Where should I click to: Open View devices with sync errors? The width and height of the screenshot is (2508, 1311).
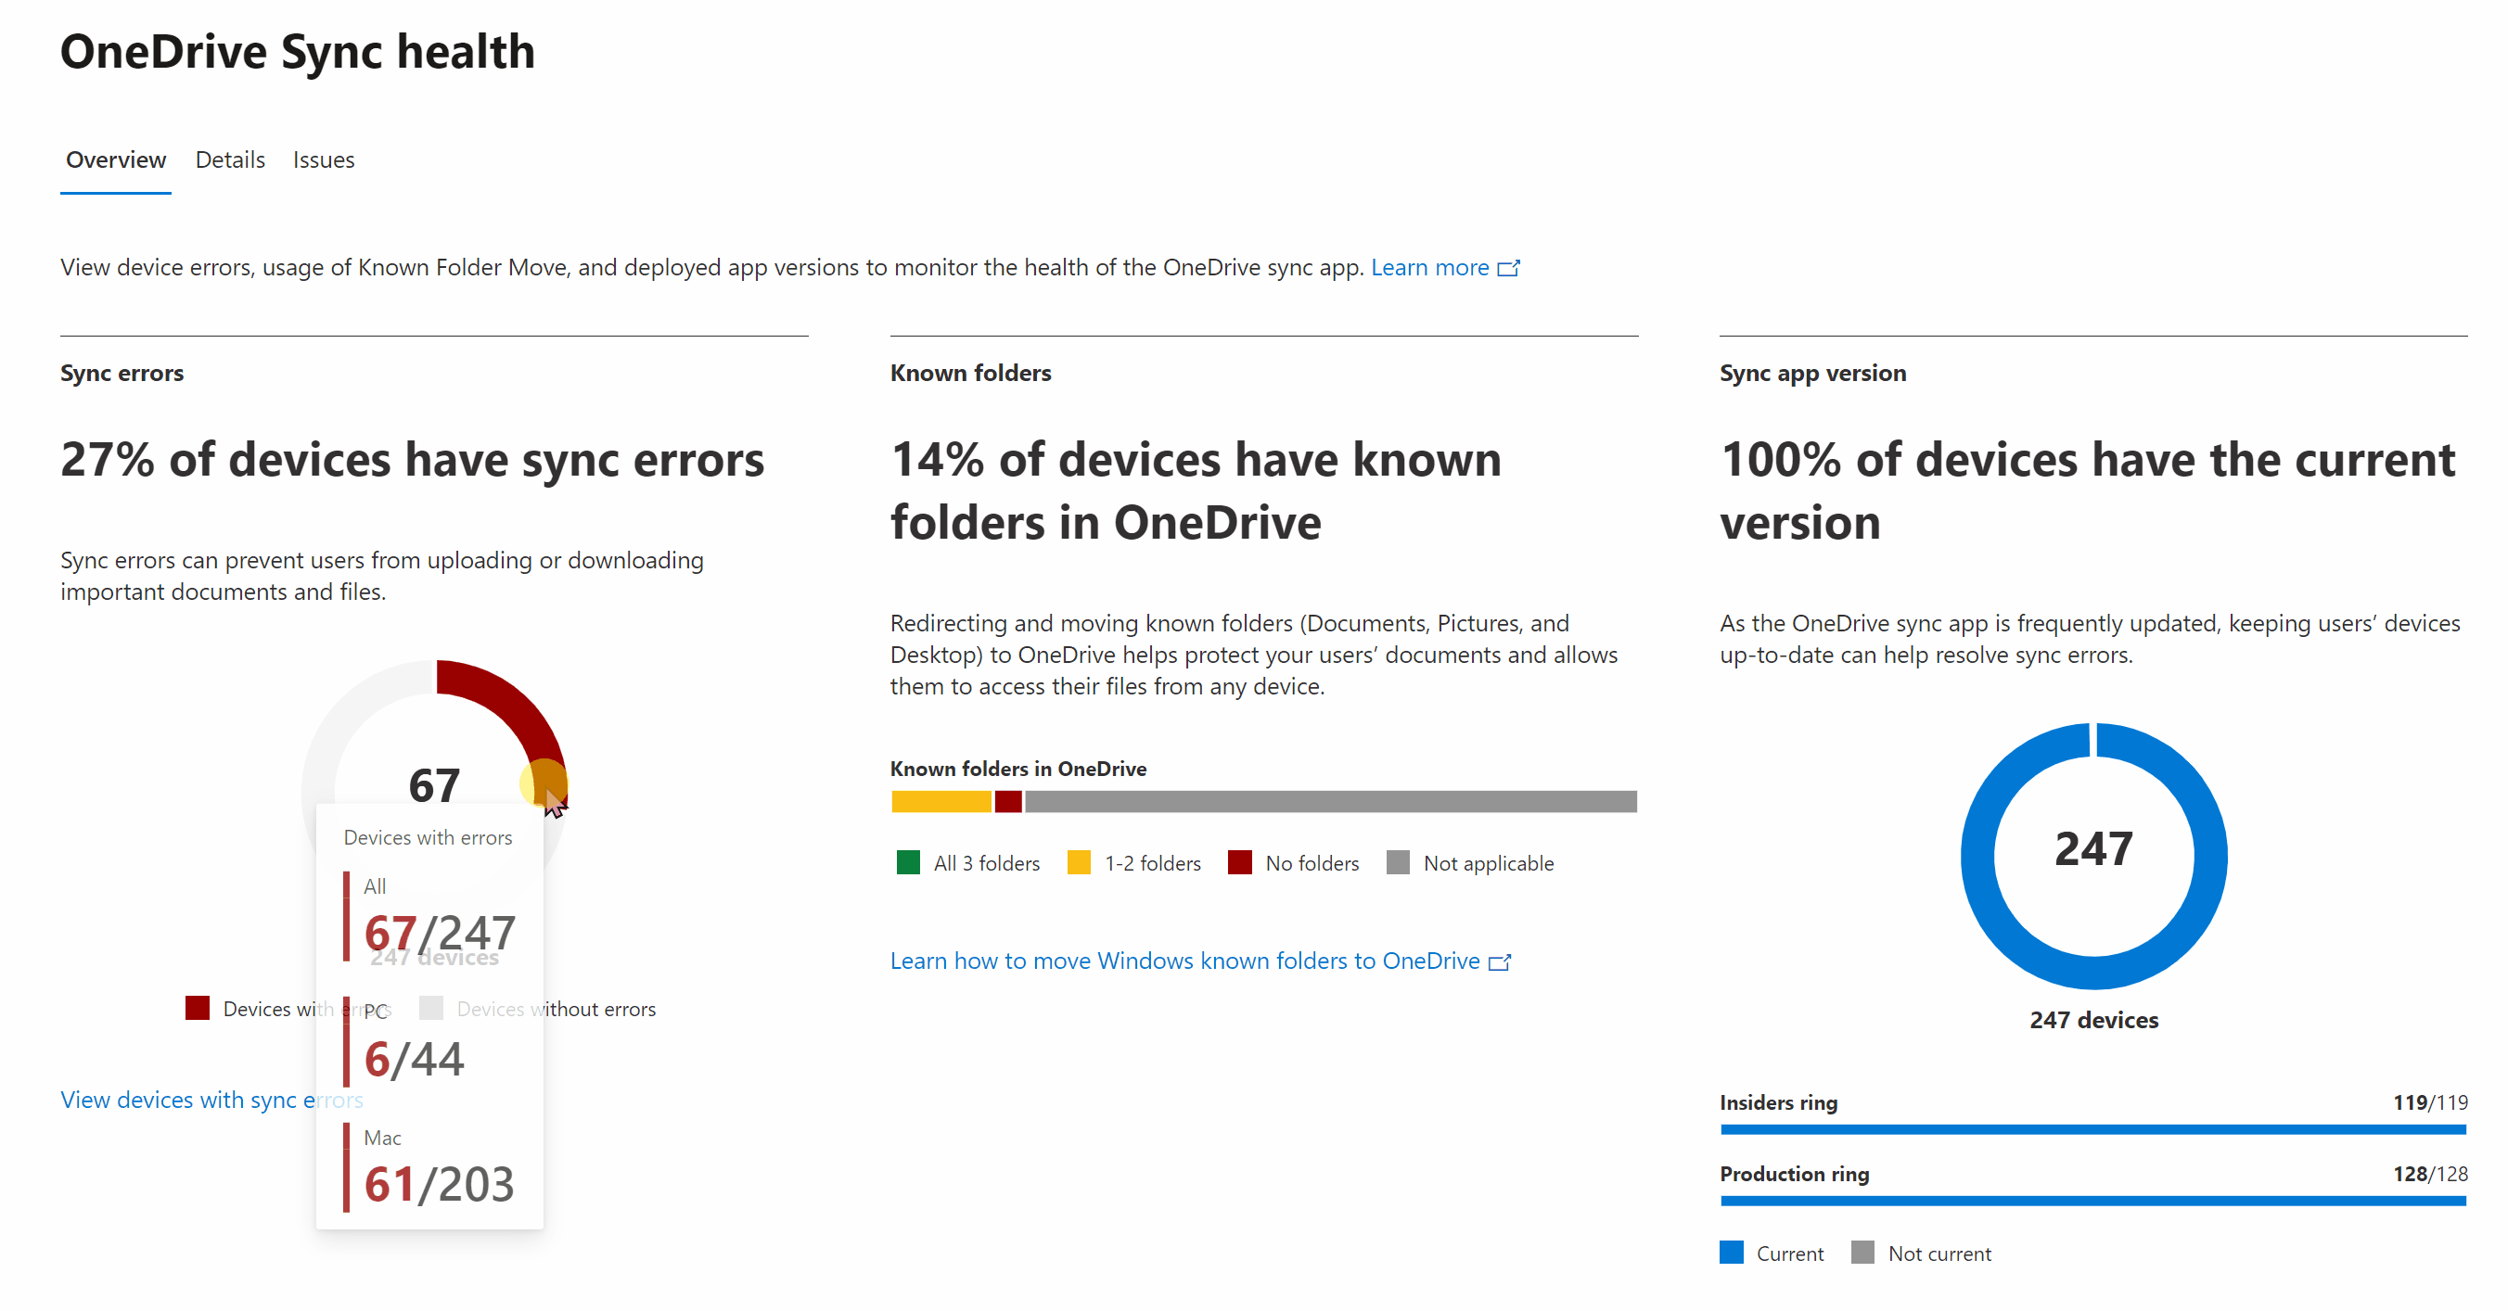click(211, 1100)
